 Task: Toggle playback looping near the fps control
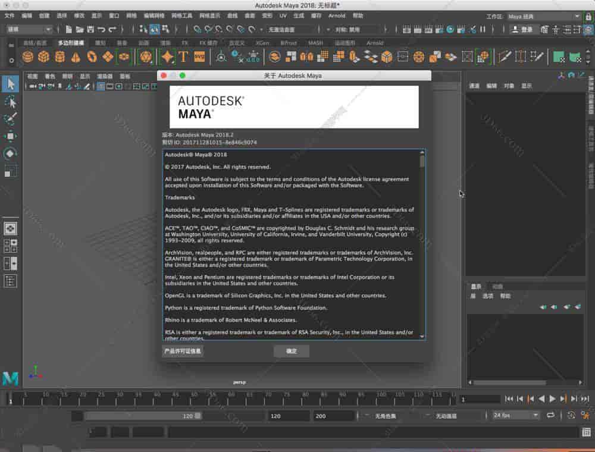(551, 415)
